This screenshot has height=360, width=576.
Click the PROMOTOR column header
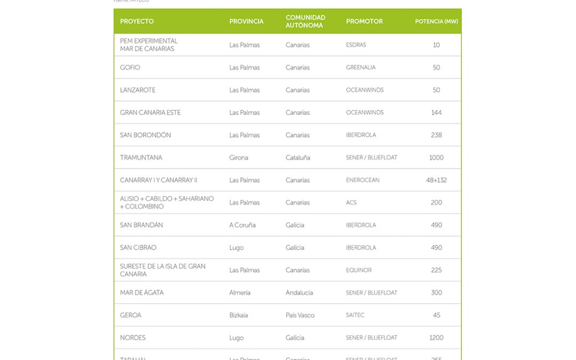click(364, 21)
